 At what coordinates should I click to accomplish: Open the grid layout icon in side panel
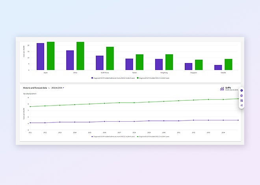click(x=241, y=100)
